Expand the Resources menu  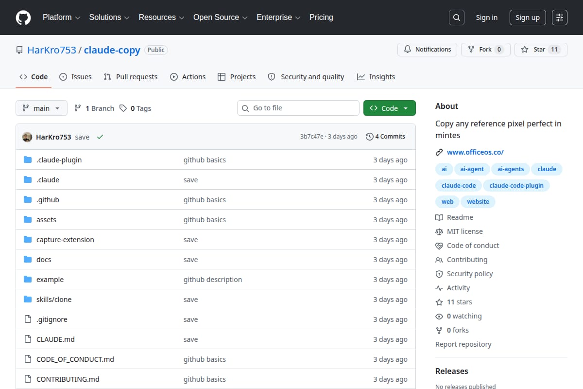click(161, 18)
